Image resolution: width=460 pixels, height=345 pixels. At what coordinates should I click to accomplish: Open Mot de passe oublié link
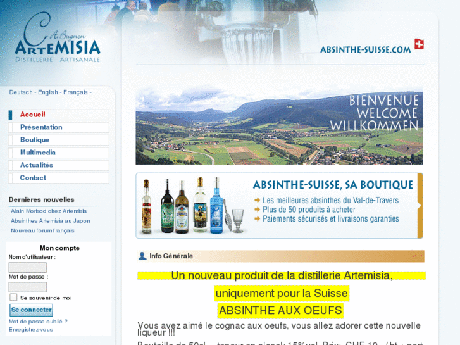click(38, 322)
